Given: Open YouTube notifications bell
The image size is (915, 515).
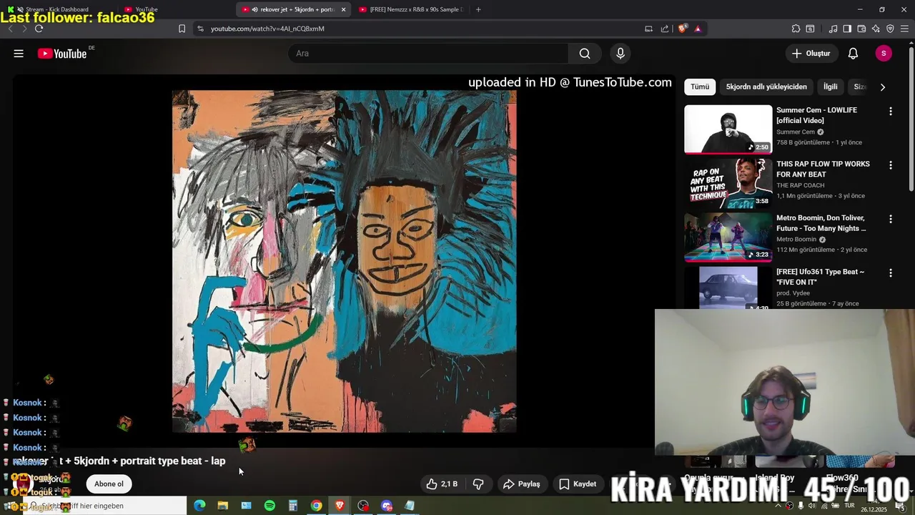Looking at the screenshot, I should [853, 54].
